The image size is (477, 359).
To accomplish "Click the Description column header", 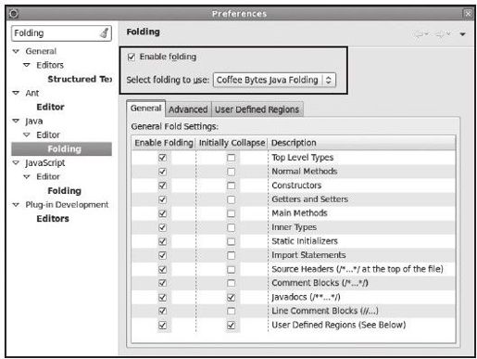I will tap(361, 143).
